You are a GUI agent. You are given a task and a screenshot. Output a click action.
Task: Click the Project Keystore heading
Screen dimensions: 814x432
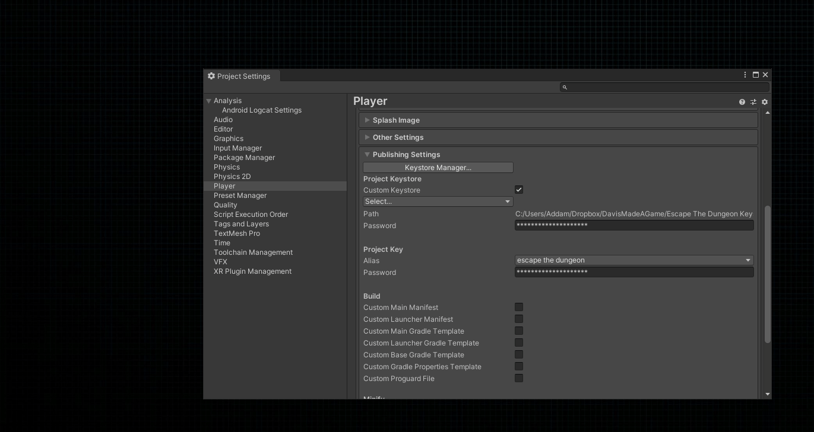[x=392, y=179]
